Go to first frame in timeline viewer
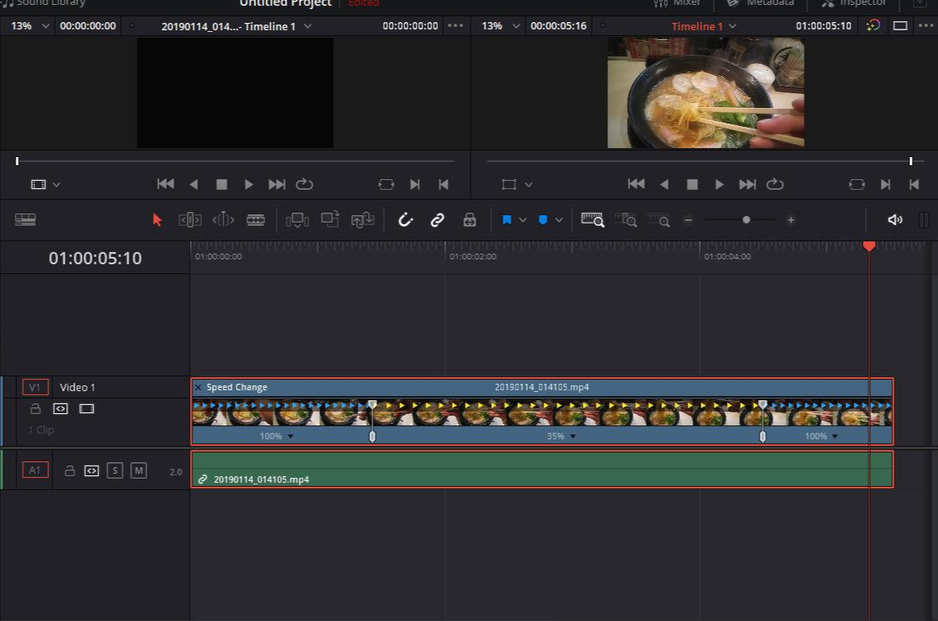Screen dimensions: 938x621 pos(636,184)
